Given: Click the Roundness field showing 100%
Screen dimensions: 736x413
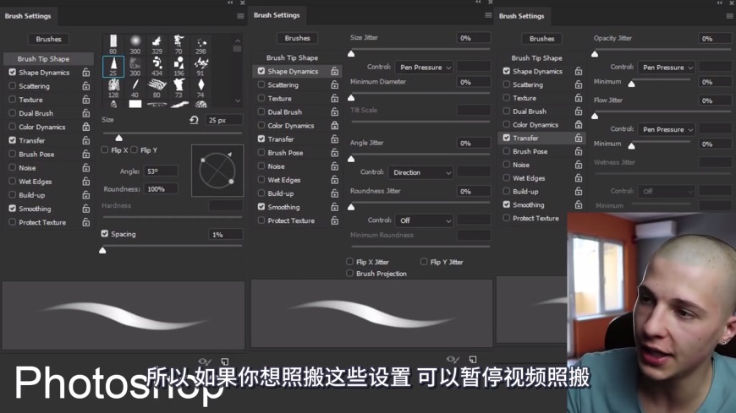Looking at the screenshot, I should click(x=161, y=189).
